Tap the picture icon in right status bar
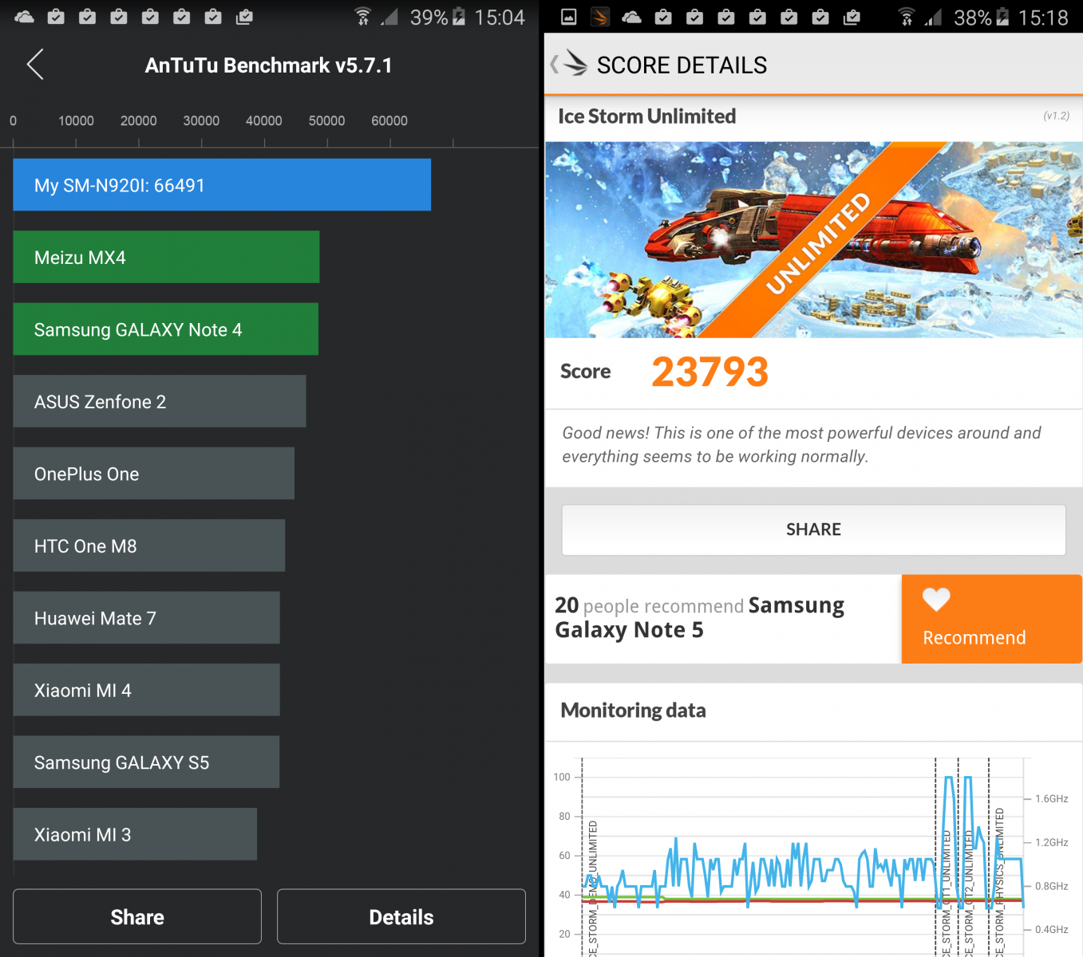Image resolution: width=1083 pixels, height=957 pixels. (x=569, y=17)
